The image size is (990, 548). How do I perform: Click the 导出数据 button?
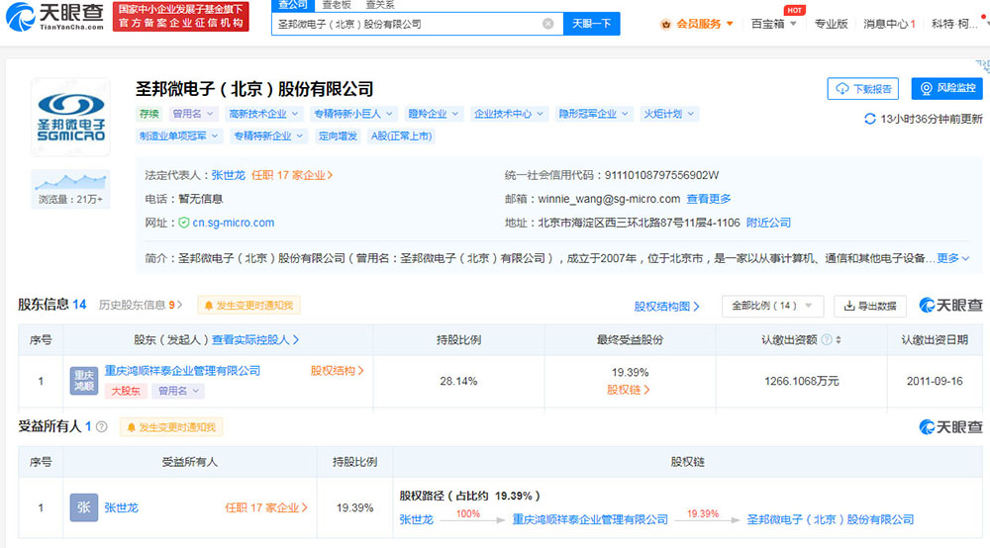(870, 306)
